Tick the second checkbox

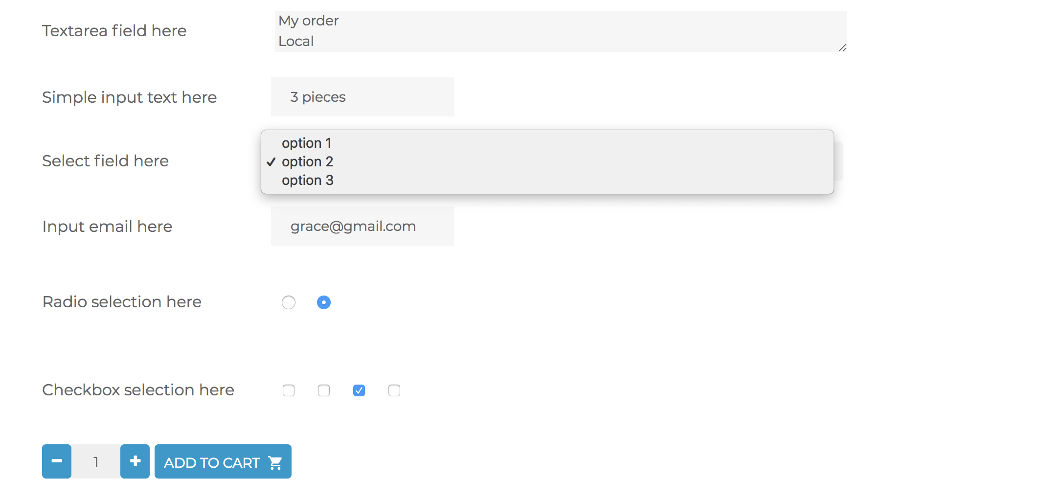pyautogui.click(x=324, y=390)
